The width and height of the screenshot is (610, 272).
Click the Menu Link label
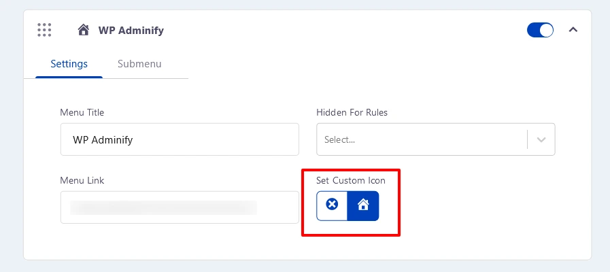click(x=82, y=181)
